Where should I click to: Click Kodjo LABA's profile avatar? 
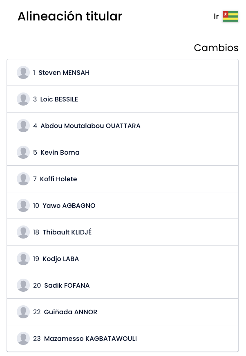click(23, 259)
